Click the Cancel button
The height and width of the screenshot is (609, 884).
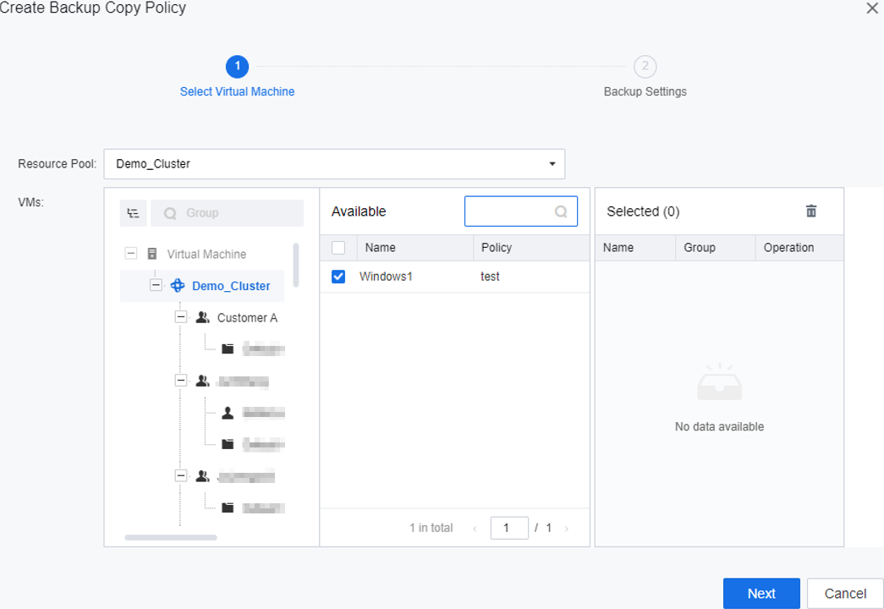pos(844,594)
